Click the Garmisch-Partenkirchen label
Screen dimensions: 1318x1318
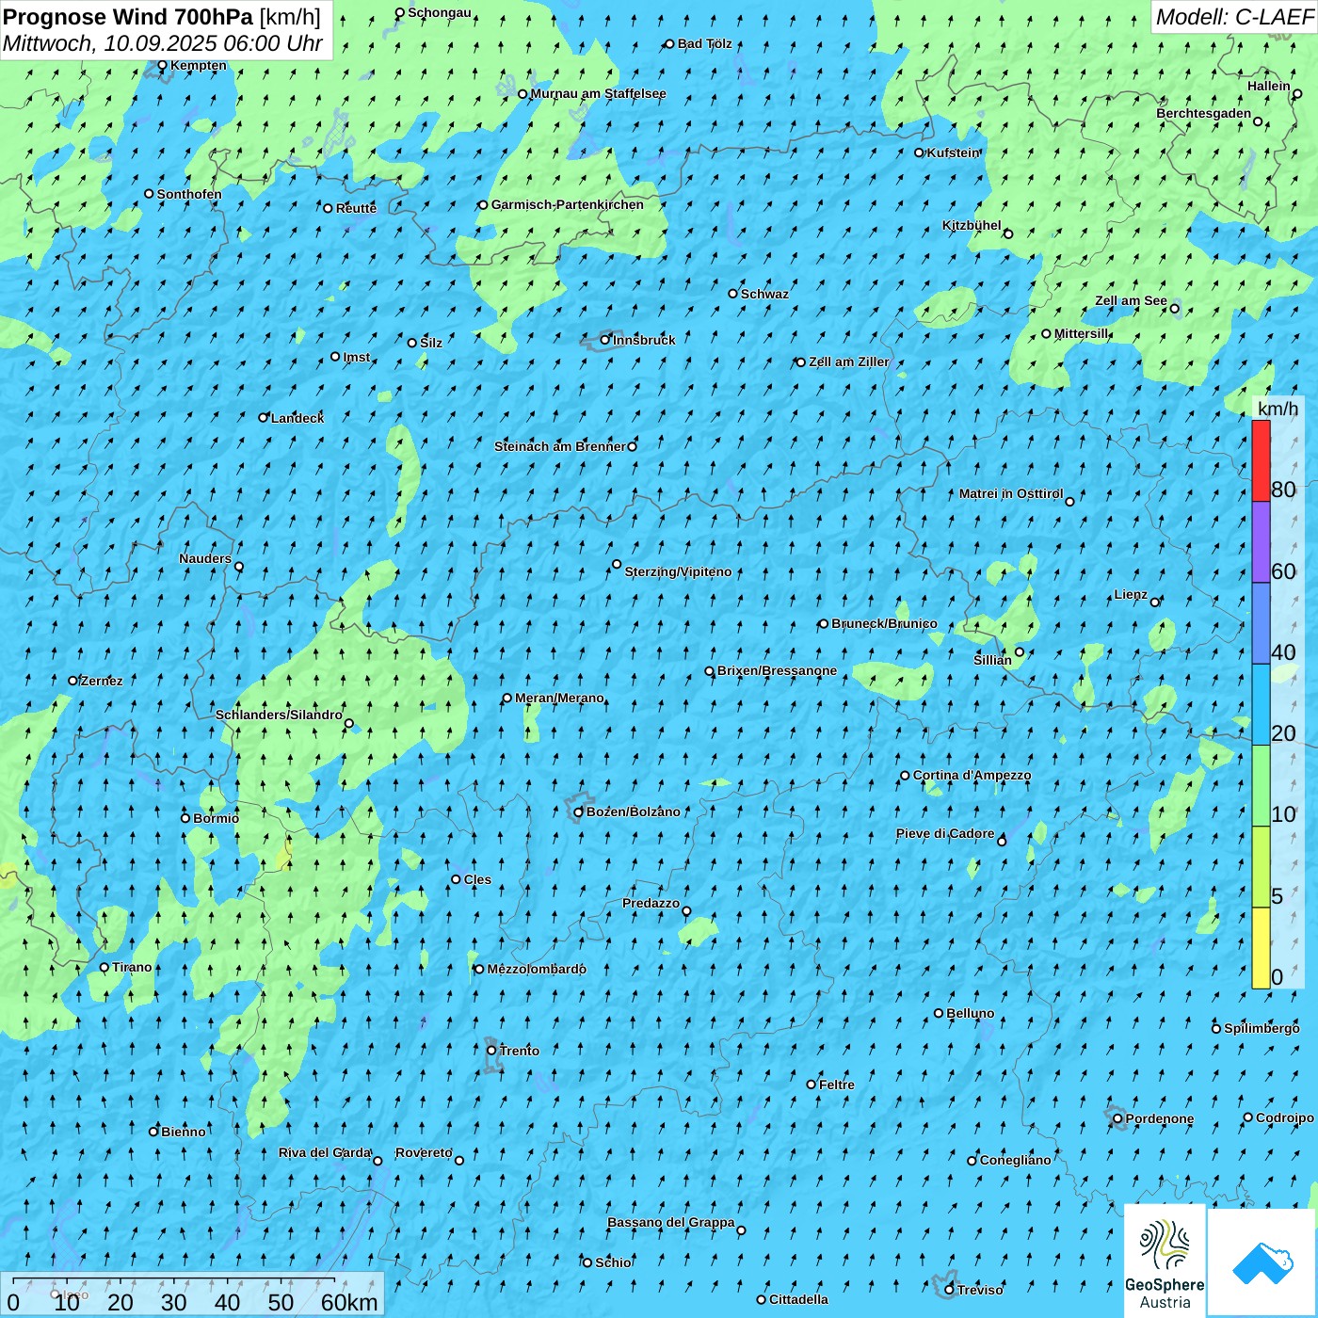click(x=567, y=204)
